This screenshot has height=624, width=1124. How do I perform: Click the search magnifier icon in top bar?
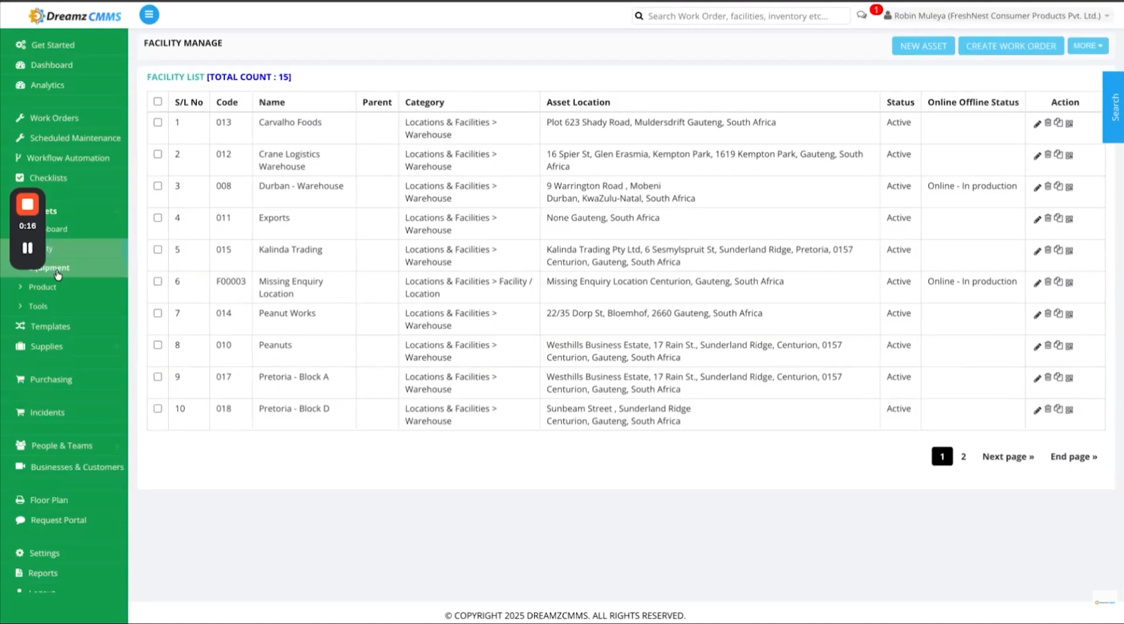coord(639,16)
